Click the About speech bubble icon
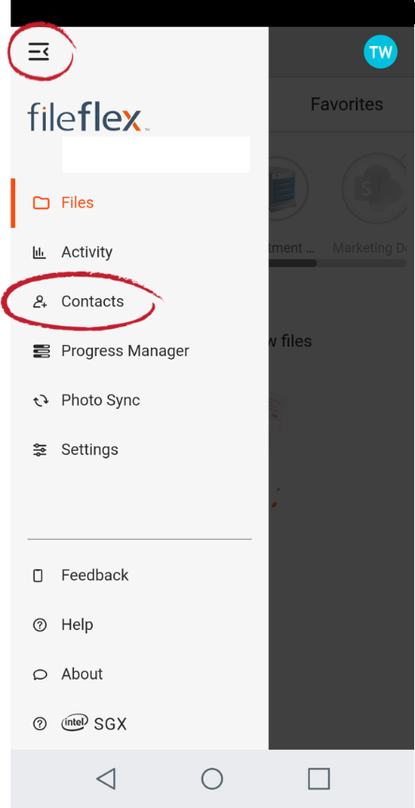 coord(40,675)
